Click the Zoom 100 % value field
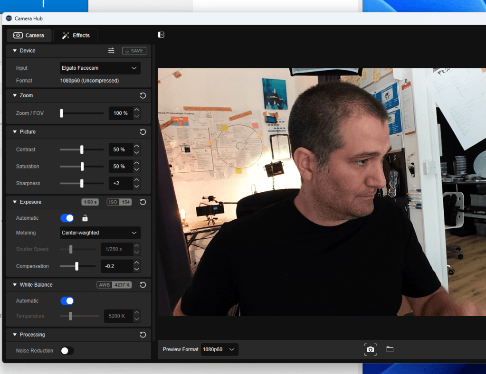This screenshot has height=374, width=486. (121, 113)
